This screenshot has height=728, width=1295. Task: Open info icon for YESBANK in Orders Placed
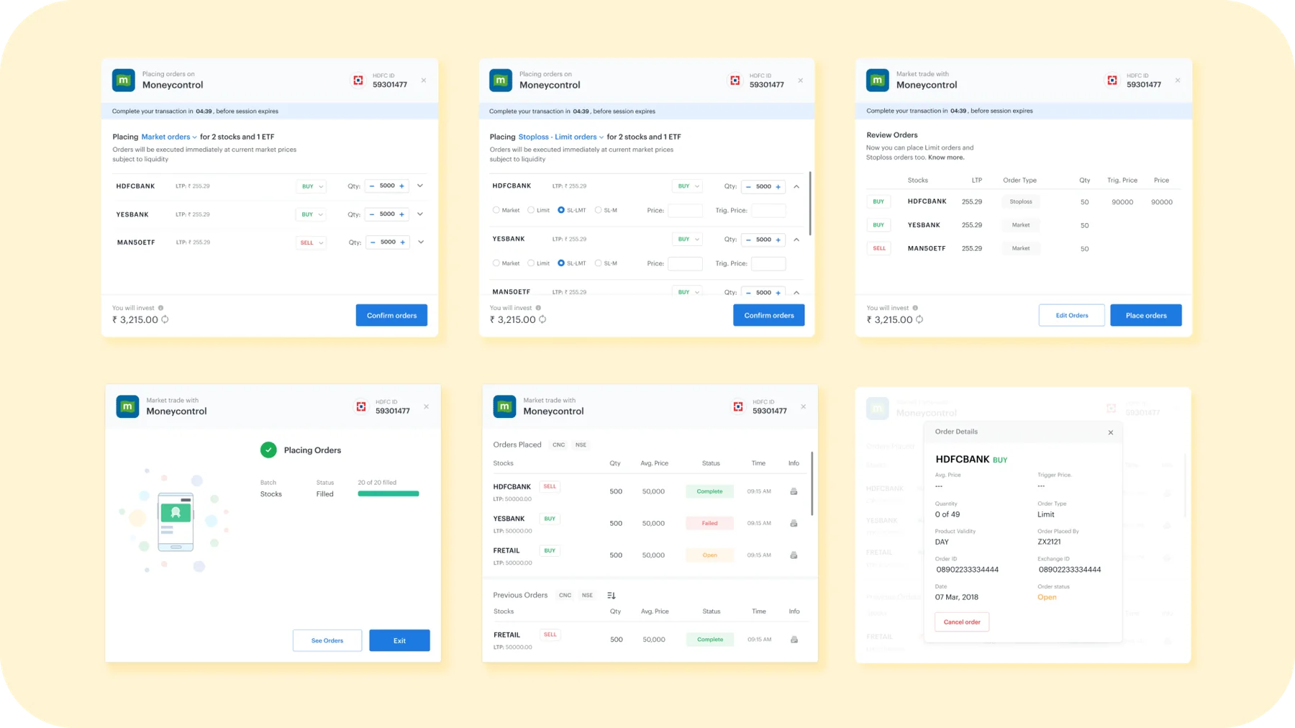[794, 523]
